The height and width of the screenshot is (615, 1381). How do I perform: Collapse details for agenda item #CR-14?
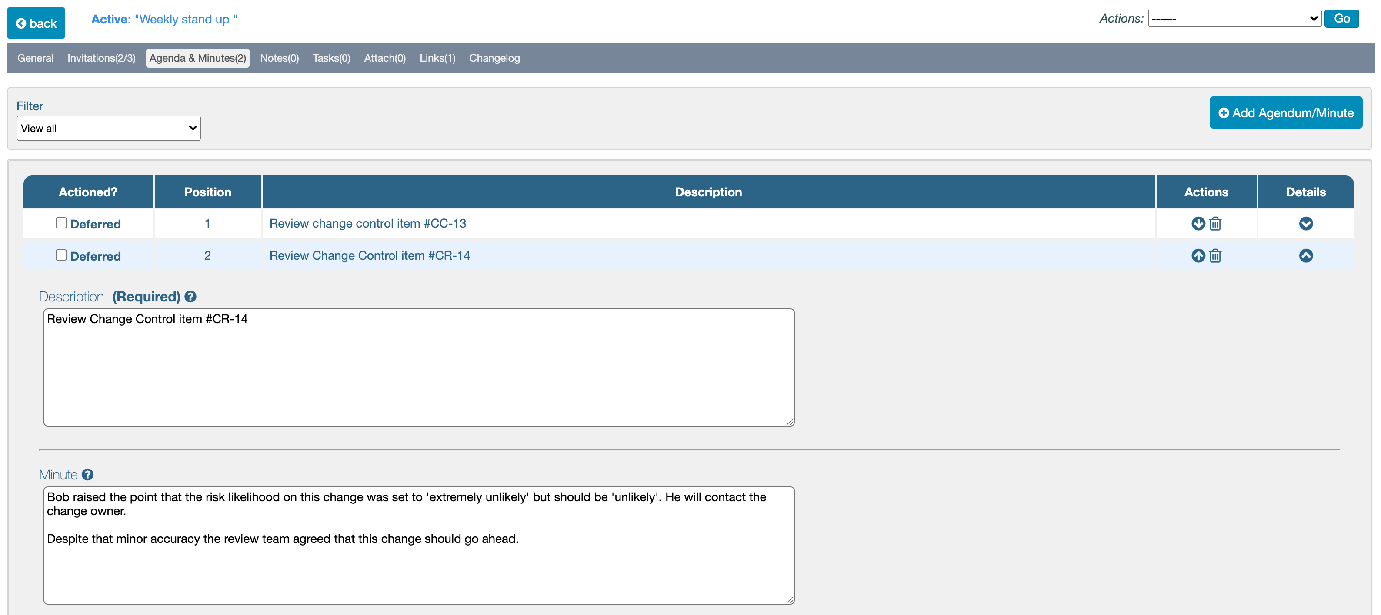(x=1305, y=255)
